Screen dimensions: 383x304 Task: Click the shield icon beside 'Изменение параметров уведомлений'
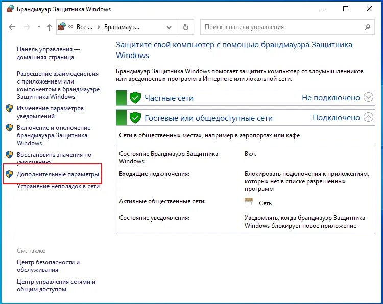pos(9,108)
